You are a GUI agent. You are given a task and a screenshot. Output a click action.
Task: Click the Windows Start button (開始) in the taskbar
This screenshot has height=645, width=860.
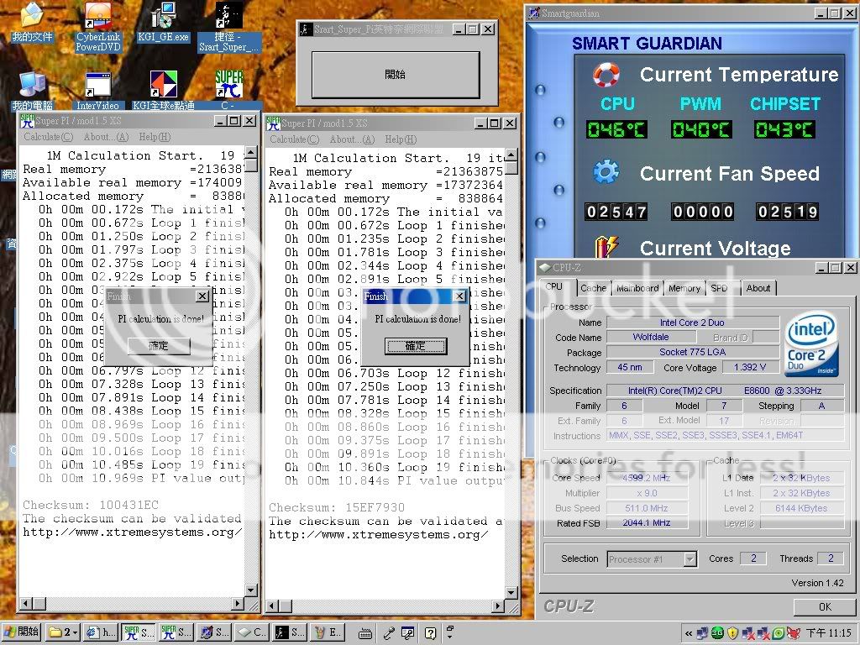coord(22,632)
